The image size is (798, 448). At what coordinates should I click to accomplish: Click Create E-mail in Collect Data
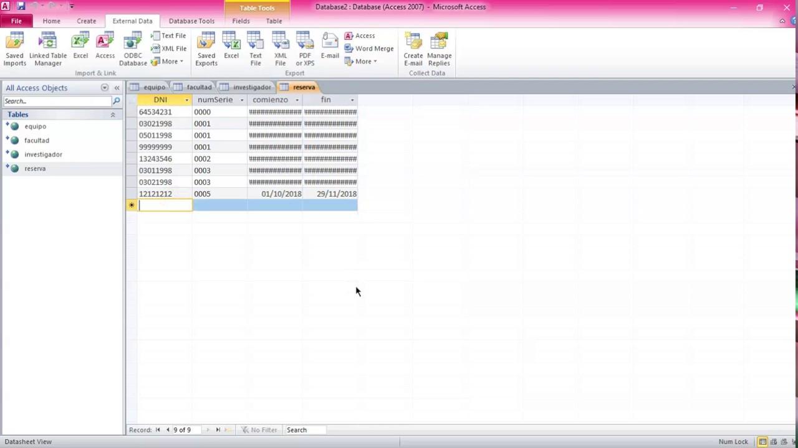pos(413,49)
